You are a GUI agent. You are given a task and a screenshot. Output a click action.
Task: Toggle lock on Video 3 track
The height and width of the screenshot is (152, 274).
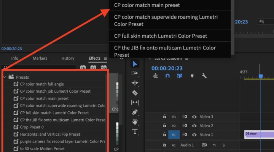[x=165, y=116]
